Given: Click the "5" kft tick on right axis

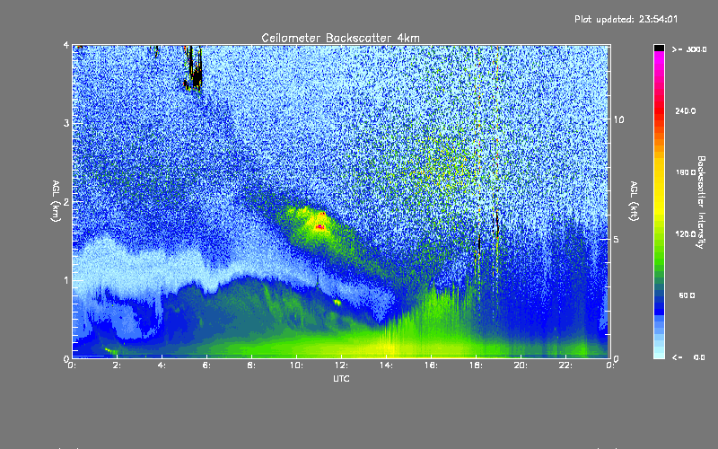Looking at the screenshot, I should click(x=617, y=240).
